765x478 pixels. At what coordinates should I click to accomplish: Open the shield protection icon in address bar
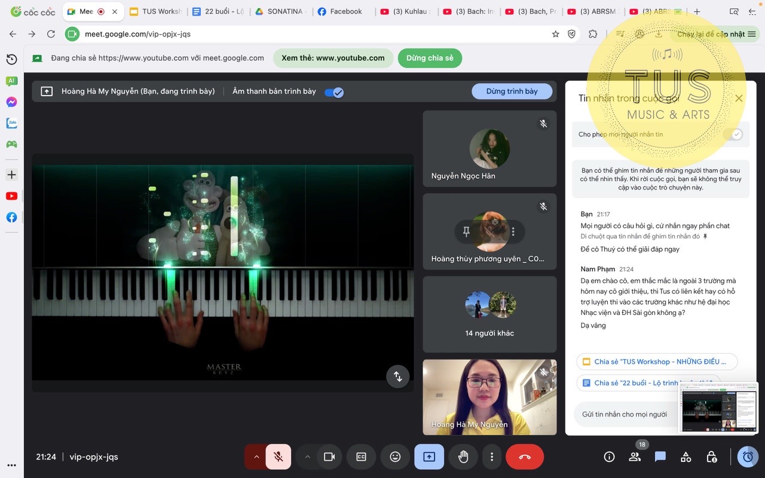click(x=571, y=34)
